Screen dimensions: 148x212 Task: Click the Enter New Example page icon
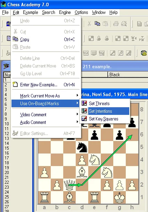point(15,85)
